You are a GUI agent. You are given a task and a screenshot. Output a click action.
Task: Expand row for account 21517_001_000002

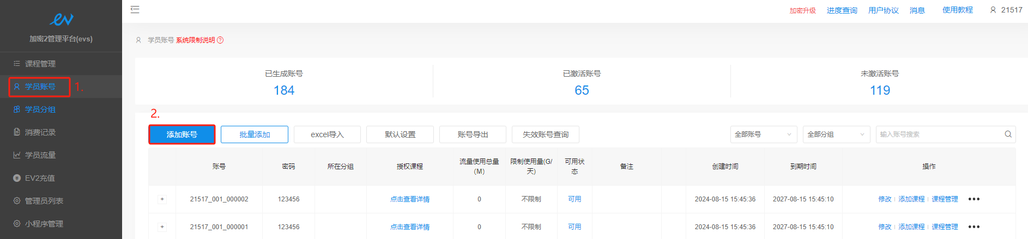coord(162,199)
